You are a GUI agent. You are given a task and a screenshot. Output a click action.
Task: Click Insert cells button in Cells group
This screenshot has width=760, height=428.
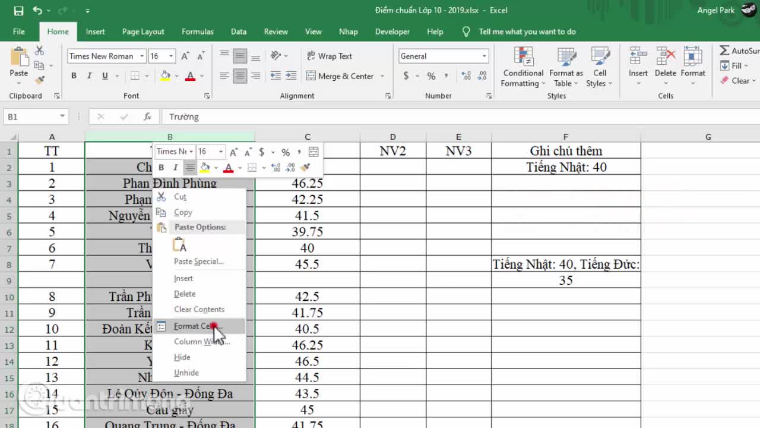click(638, 67)
